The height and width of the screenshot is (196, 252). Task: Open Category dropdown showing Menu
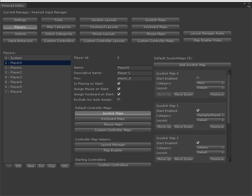pos(210,83)
